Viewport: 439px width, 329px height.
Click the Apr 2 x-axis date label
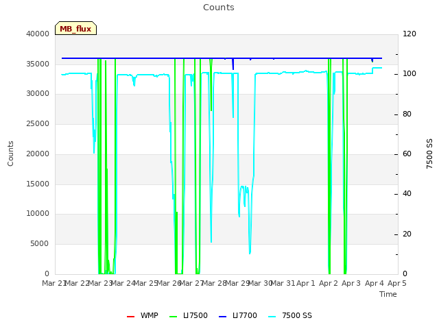pyautogui.click(x=329, y=283)
